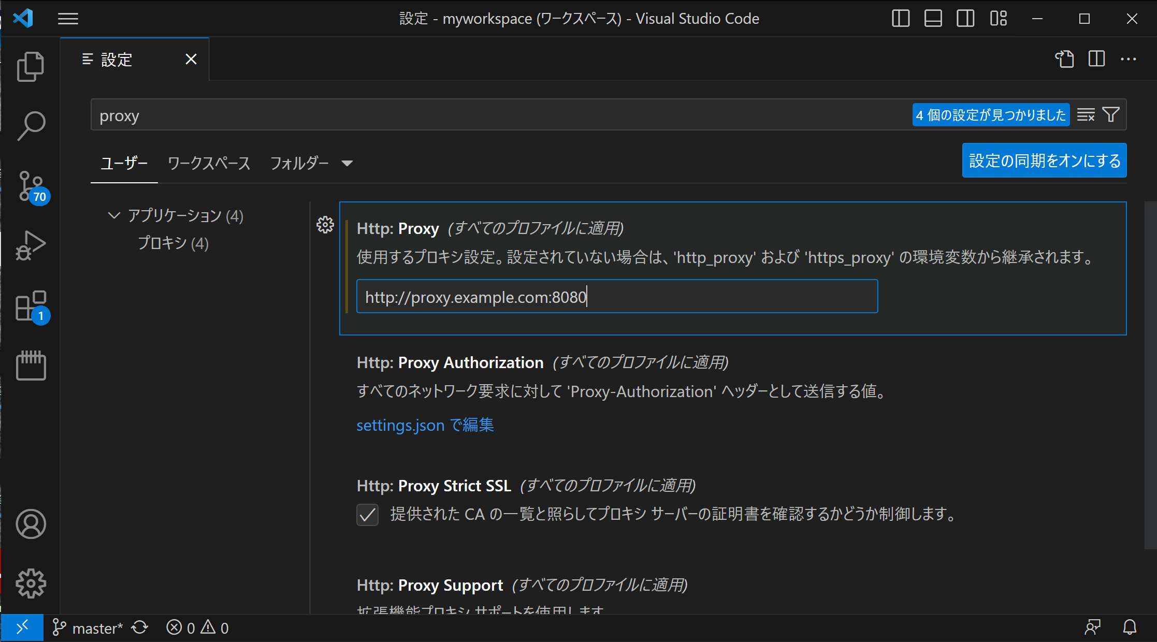Toggle the primary side bar layout icon

[x=901, y=19]
